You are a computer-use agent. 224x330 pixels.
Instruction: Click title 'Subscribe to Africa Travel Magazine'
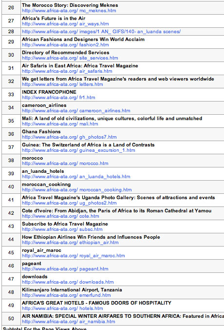(65, 224)
